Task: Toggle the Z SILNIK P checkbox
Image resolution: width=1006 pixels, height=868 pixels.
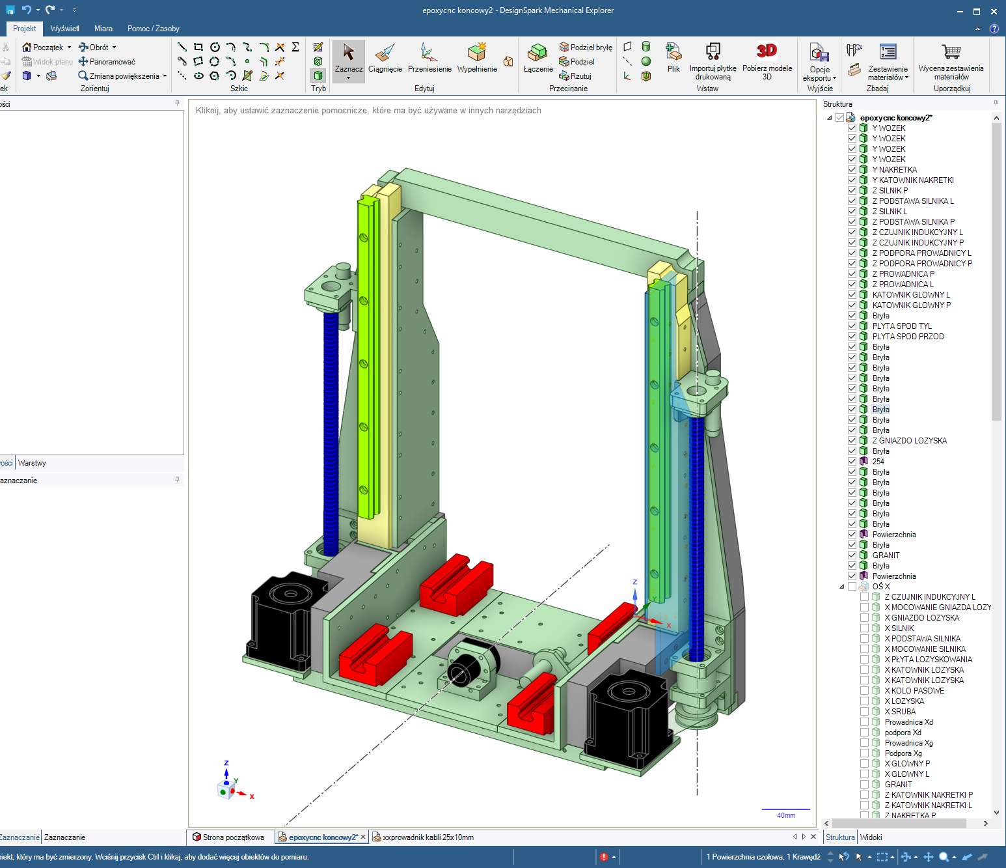Action: (852, 190)
